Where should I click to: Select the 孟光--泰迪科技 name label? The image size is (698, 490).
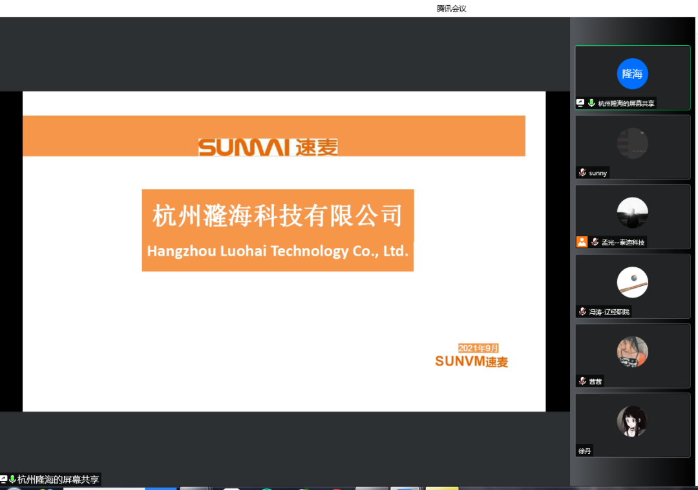pos(623,242)
